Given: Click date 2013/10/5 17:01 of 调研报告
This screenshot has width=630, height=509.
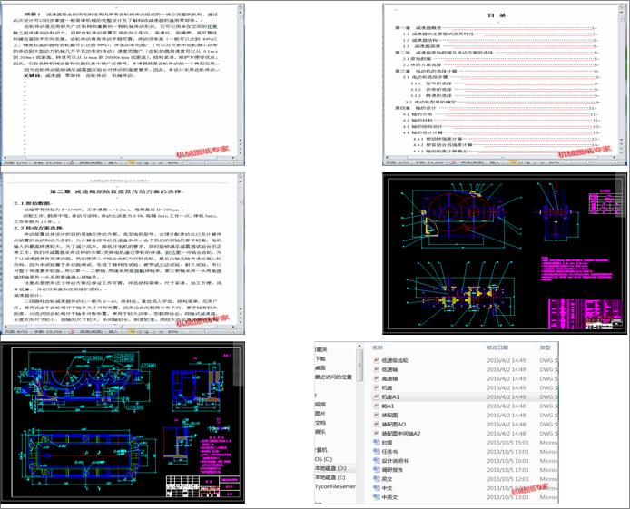Looking at the screenshot, I should (507, 470).
